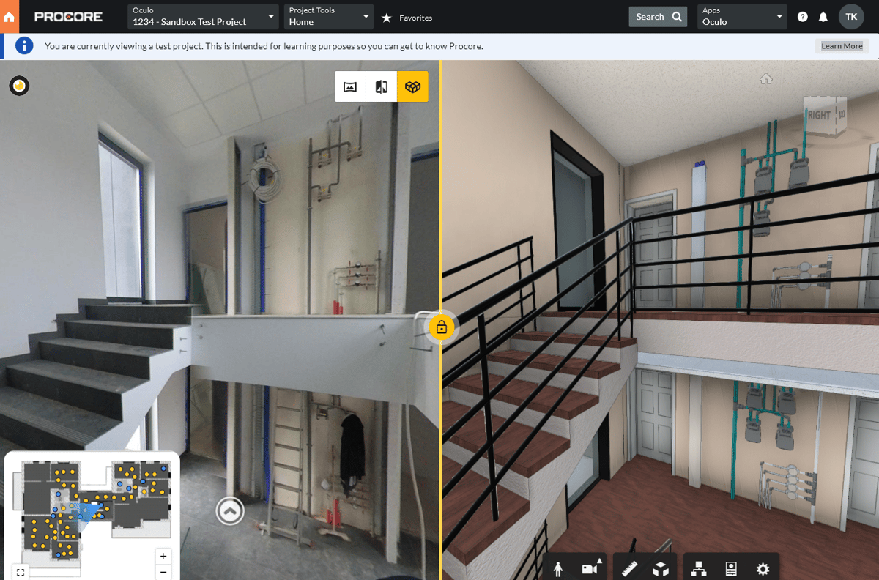Open the help question mark icon
This screenshot has width=879, height=580.
pos(803,17)
